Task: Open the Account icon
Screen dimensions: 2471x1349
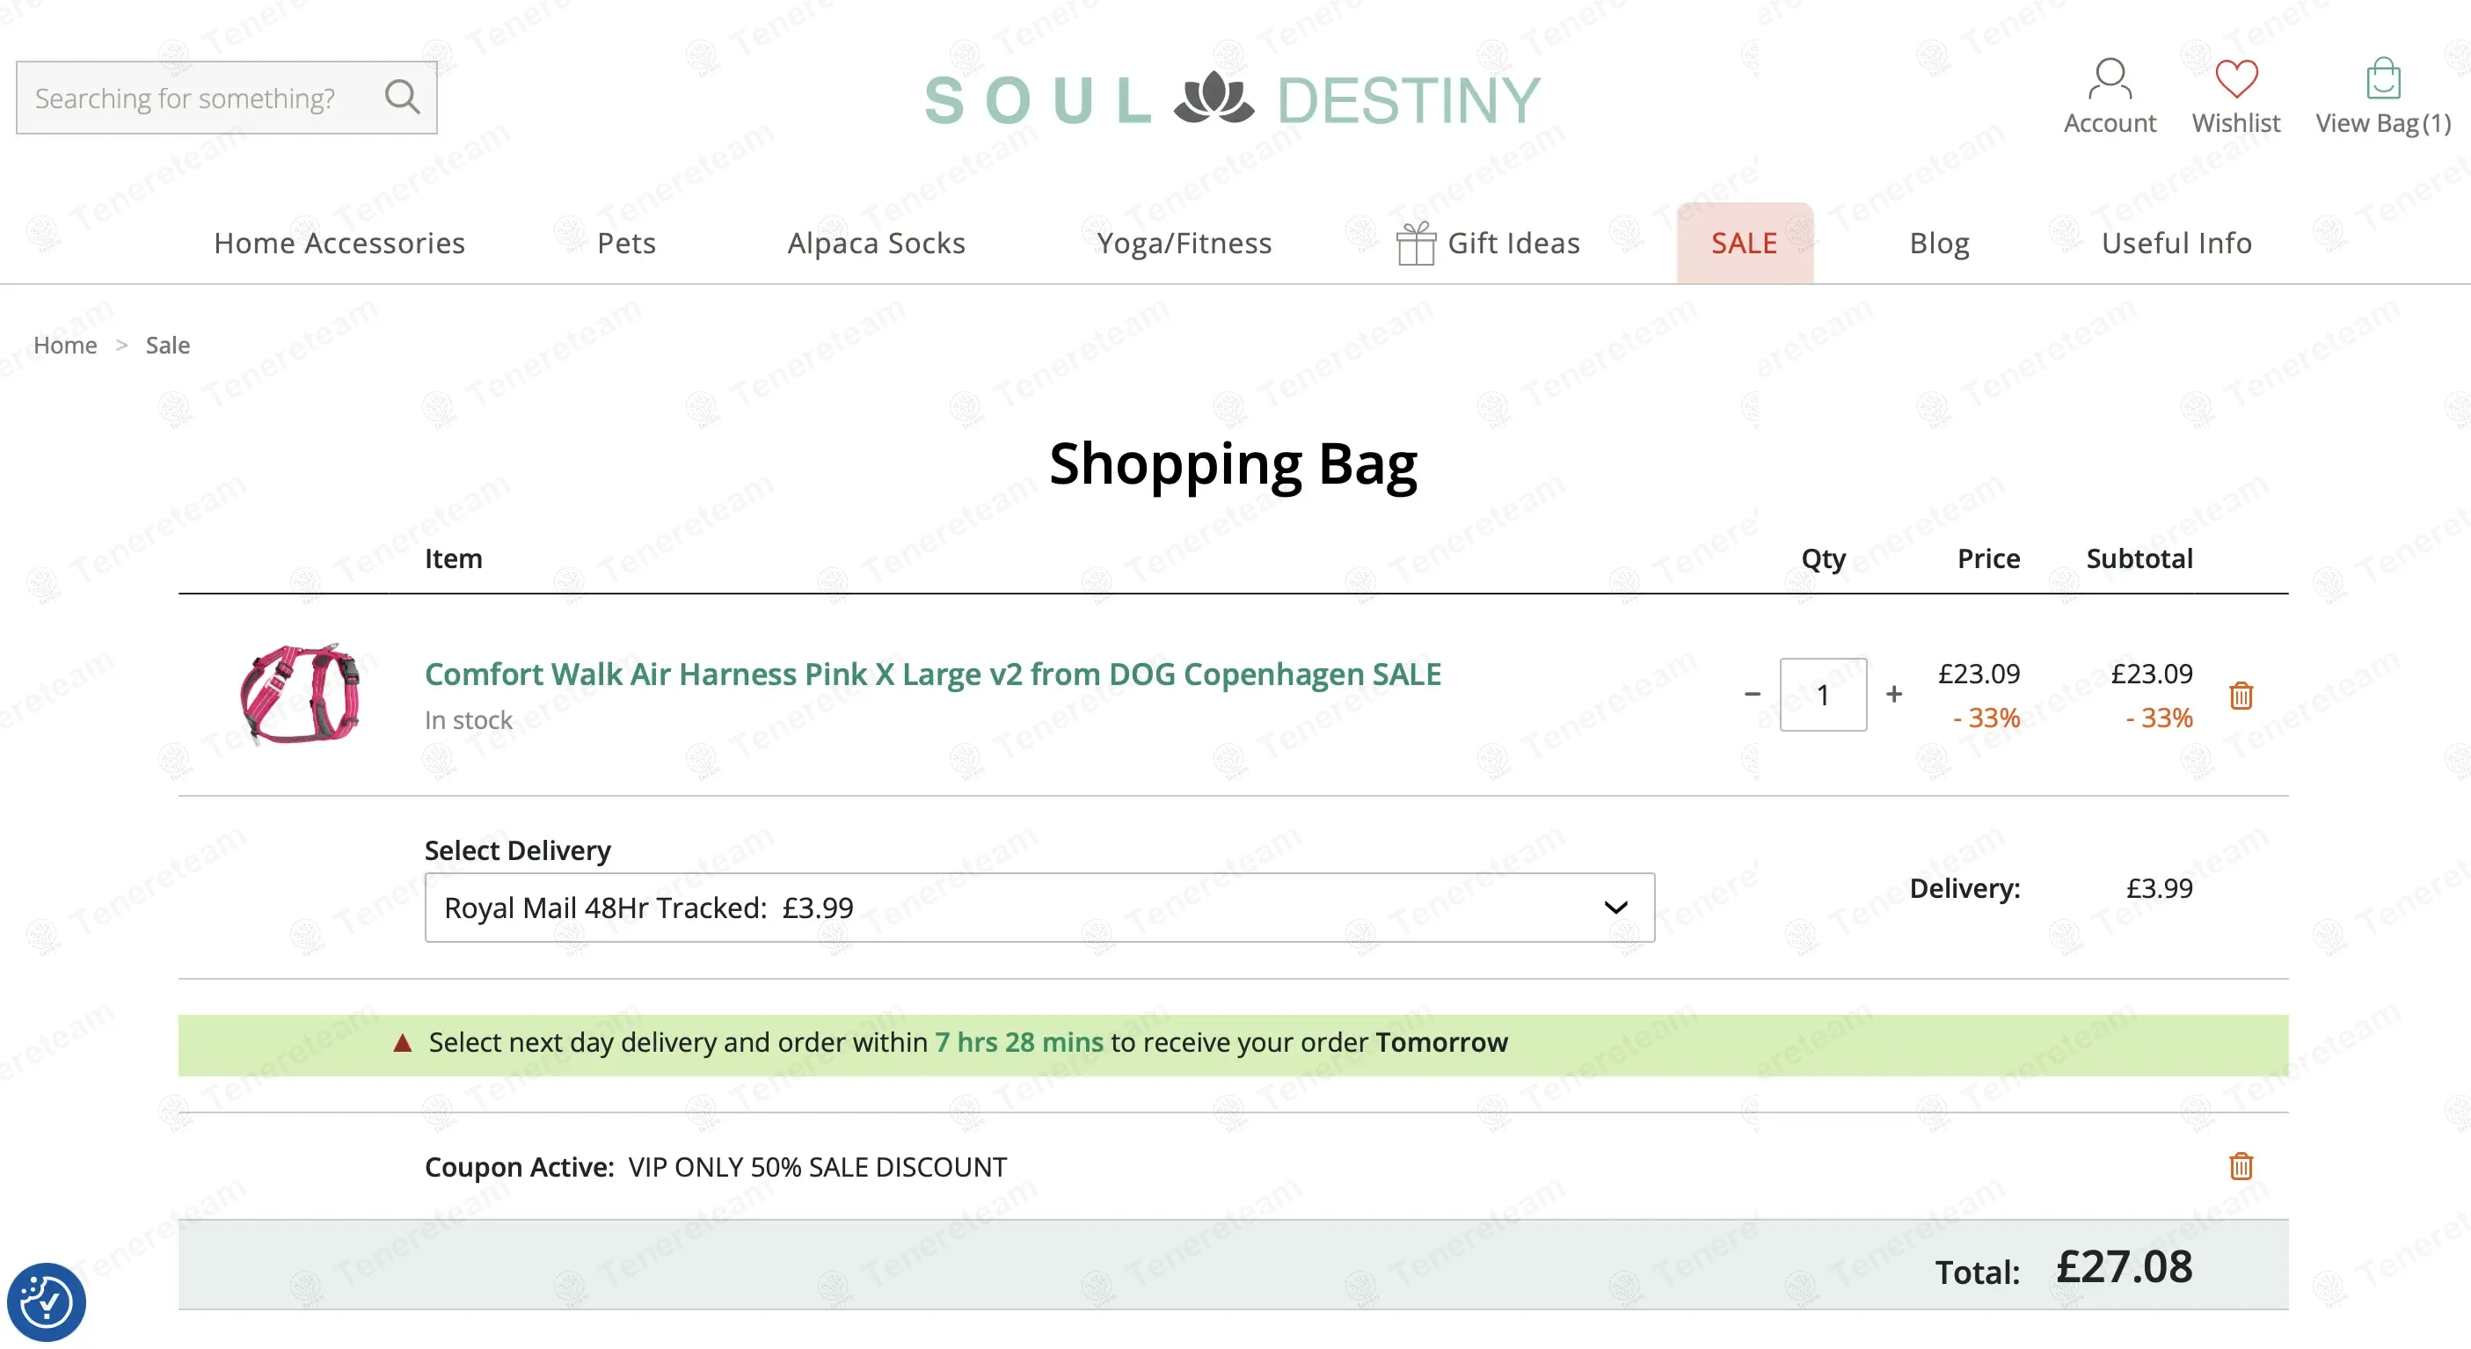Action: 2110,78
